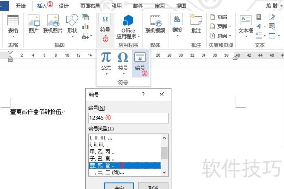This screenshot has width=284, height=189.
Task: Insert WordArt (艺术字) icon
Action: point(258,26)
